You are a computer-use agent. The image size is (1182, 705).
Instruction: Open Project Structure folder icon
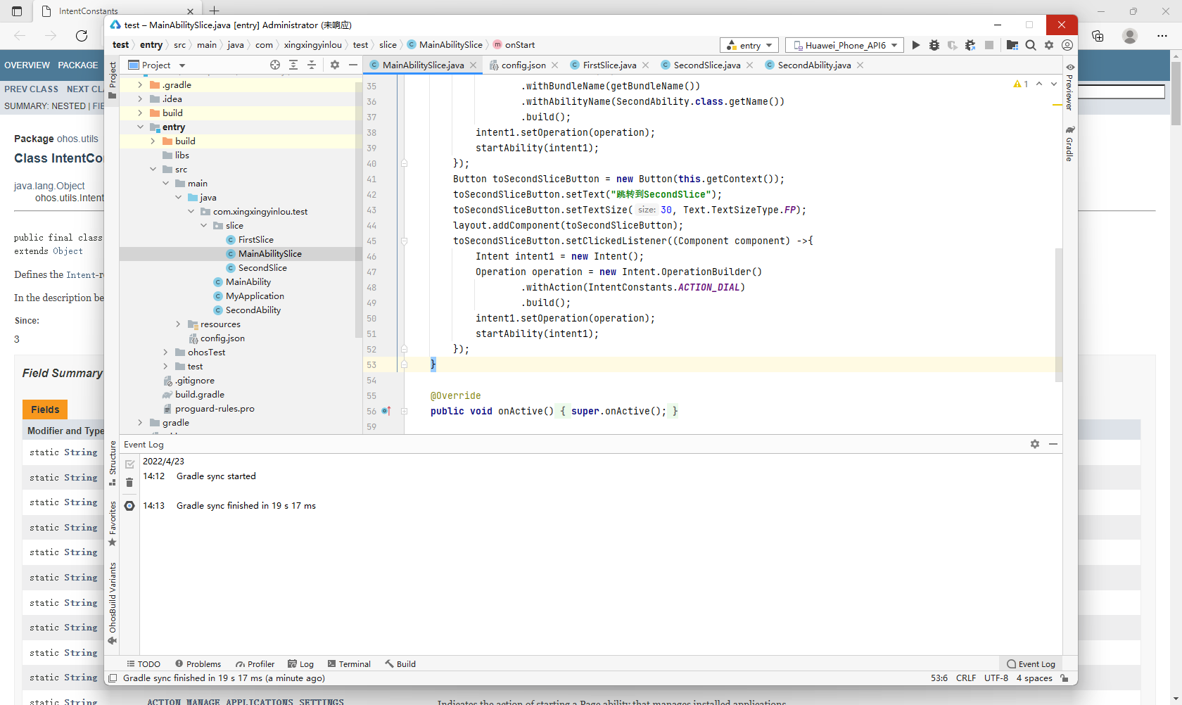tap(1012, 45)
